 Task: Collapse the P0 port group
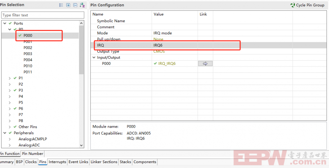[x=10, y=29]
